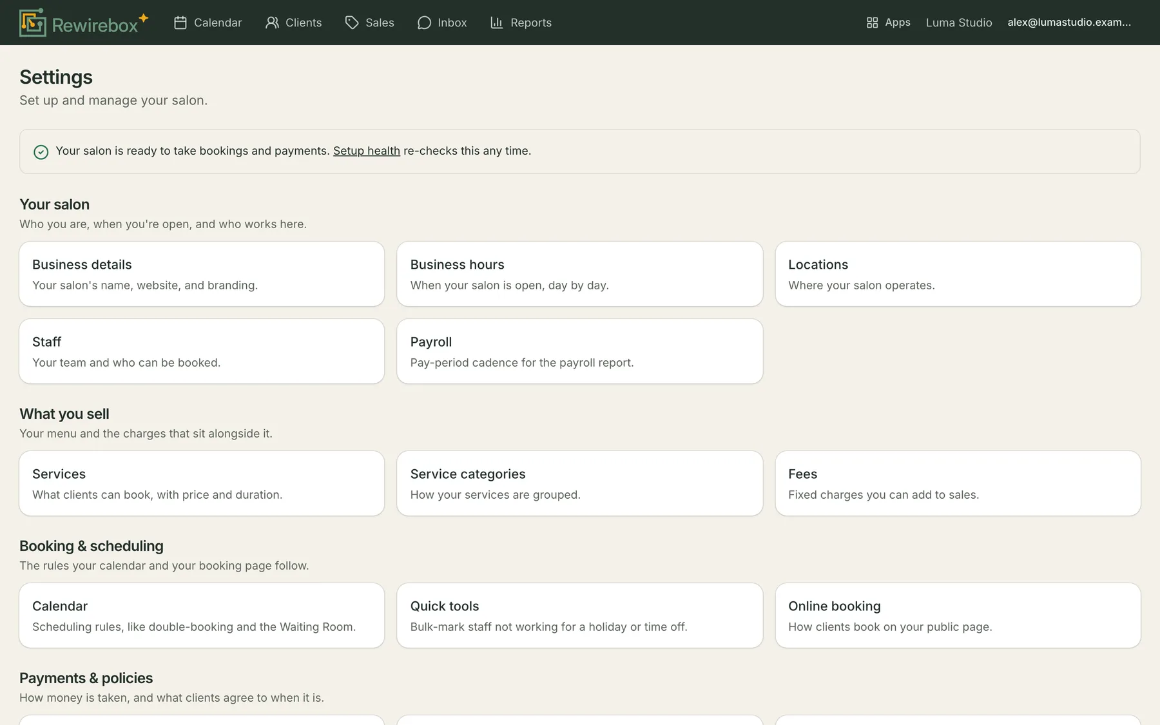Click 'Who you are, when you're open' subtitle

click(x=163, y=224)
